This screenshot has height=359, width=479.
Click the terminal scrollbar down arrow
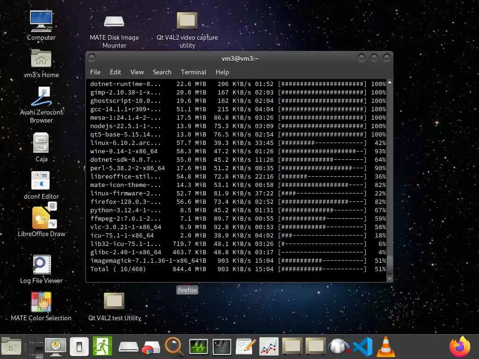(x=390, y=279)
